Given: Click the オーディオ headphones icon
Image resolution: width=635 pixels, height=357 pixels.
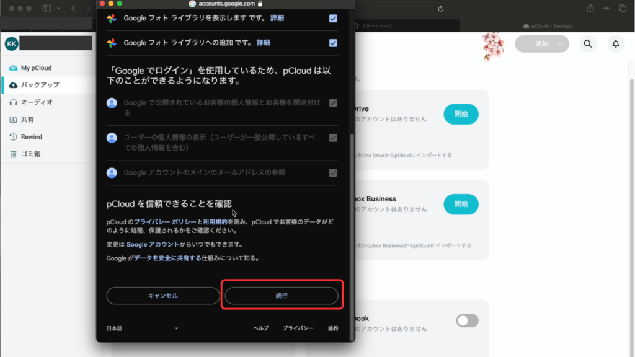Looking at the screenshot, I should tap(14, 102).
